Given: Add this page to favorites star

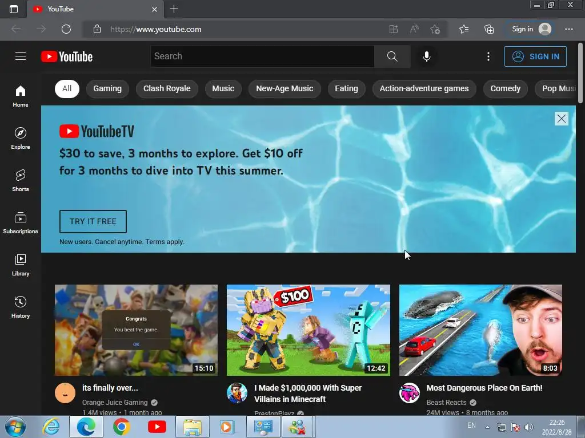Looking at the screenshot, I should click(435, 29).
